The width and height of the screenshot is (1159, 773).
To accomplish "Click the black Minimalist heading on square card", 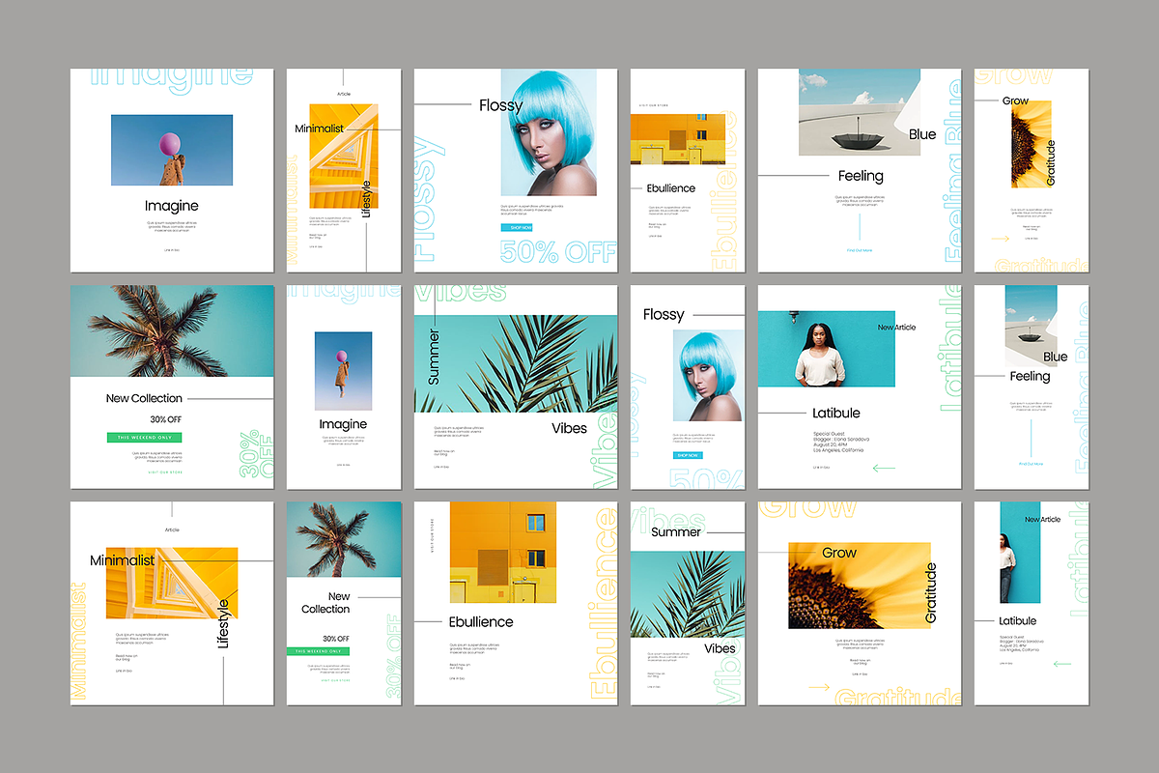I will [123, 560].
